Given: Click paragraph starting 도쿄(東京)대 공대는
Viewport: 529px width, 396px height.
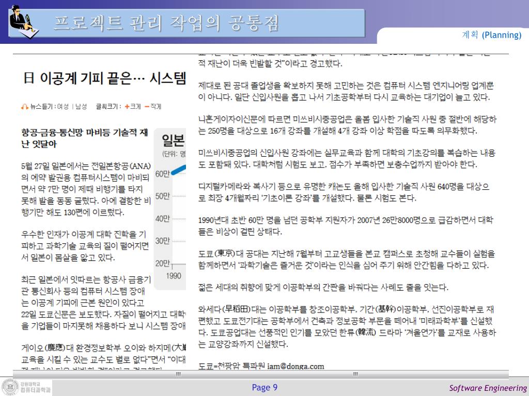Looking at the screenshot, I should (347, 260).
